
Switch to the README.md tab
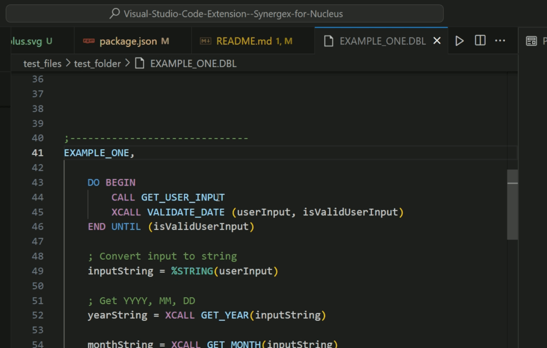(x=253, y=41)
